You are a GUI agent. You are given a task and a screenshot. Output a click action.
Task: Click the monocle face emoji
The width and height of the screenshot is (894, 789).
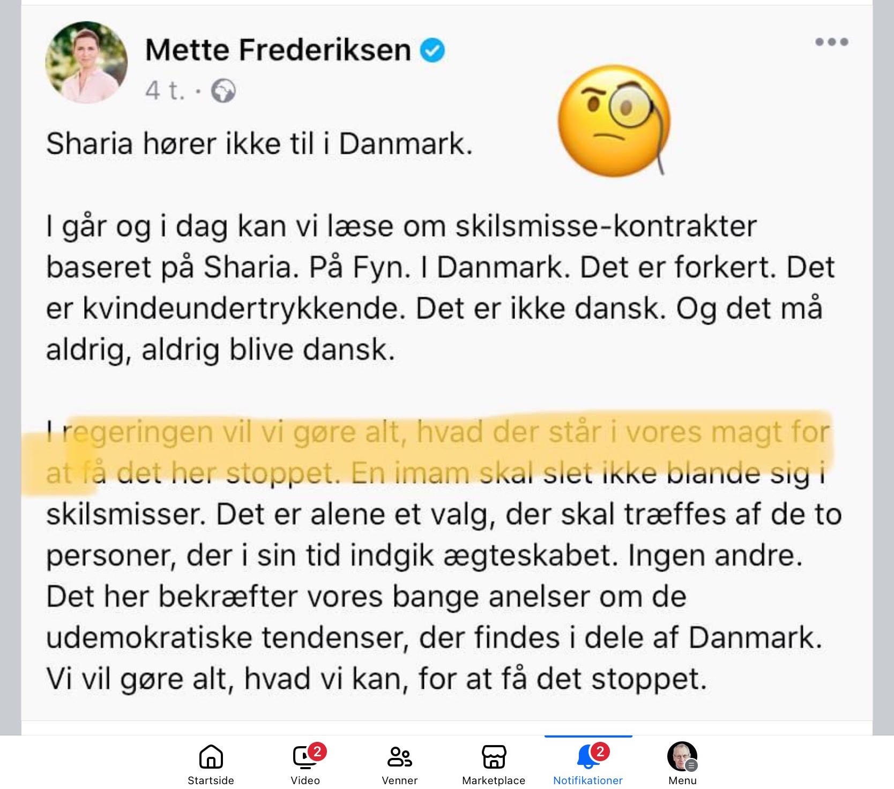[614, 120]
